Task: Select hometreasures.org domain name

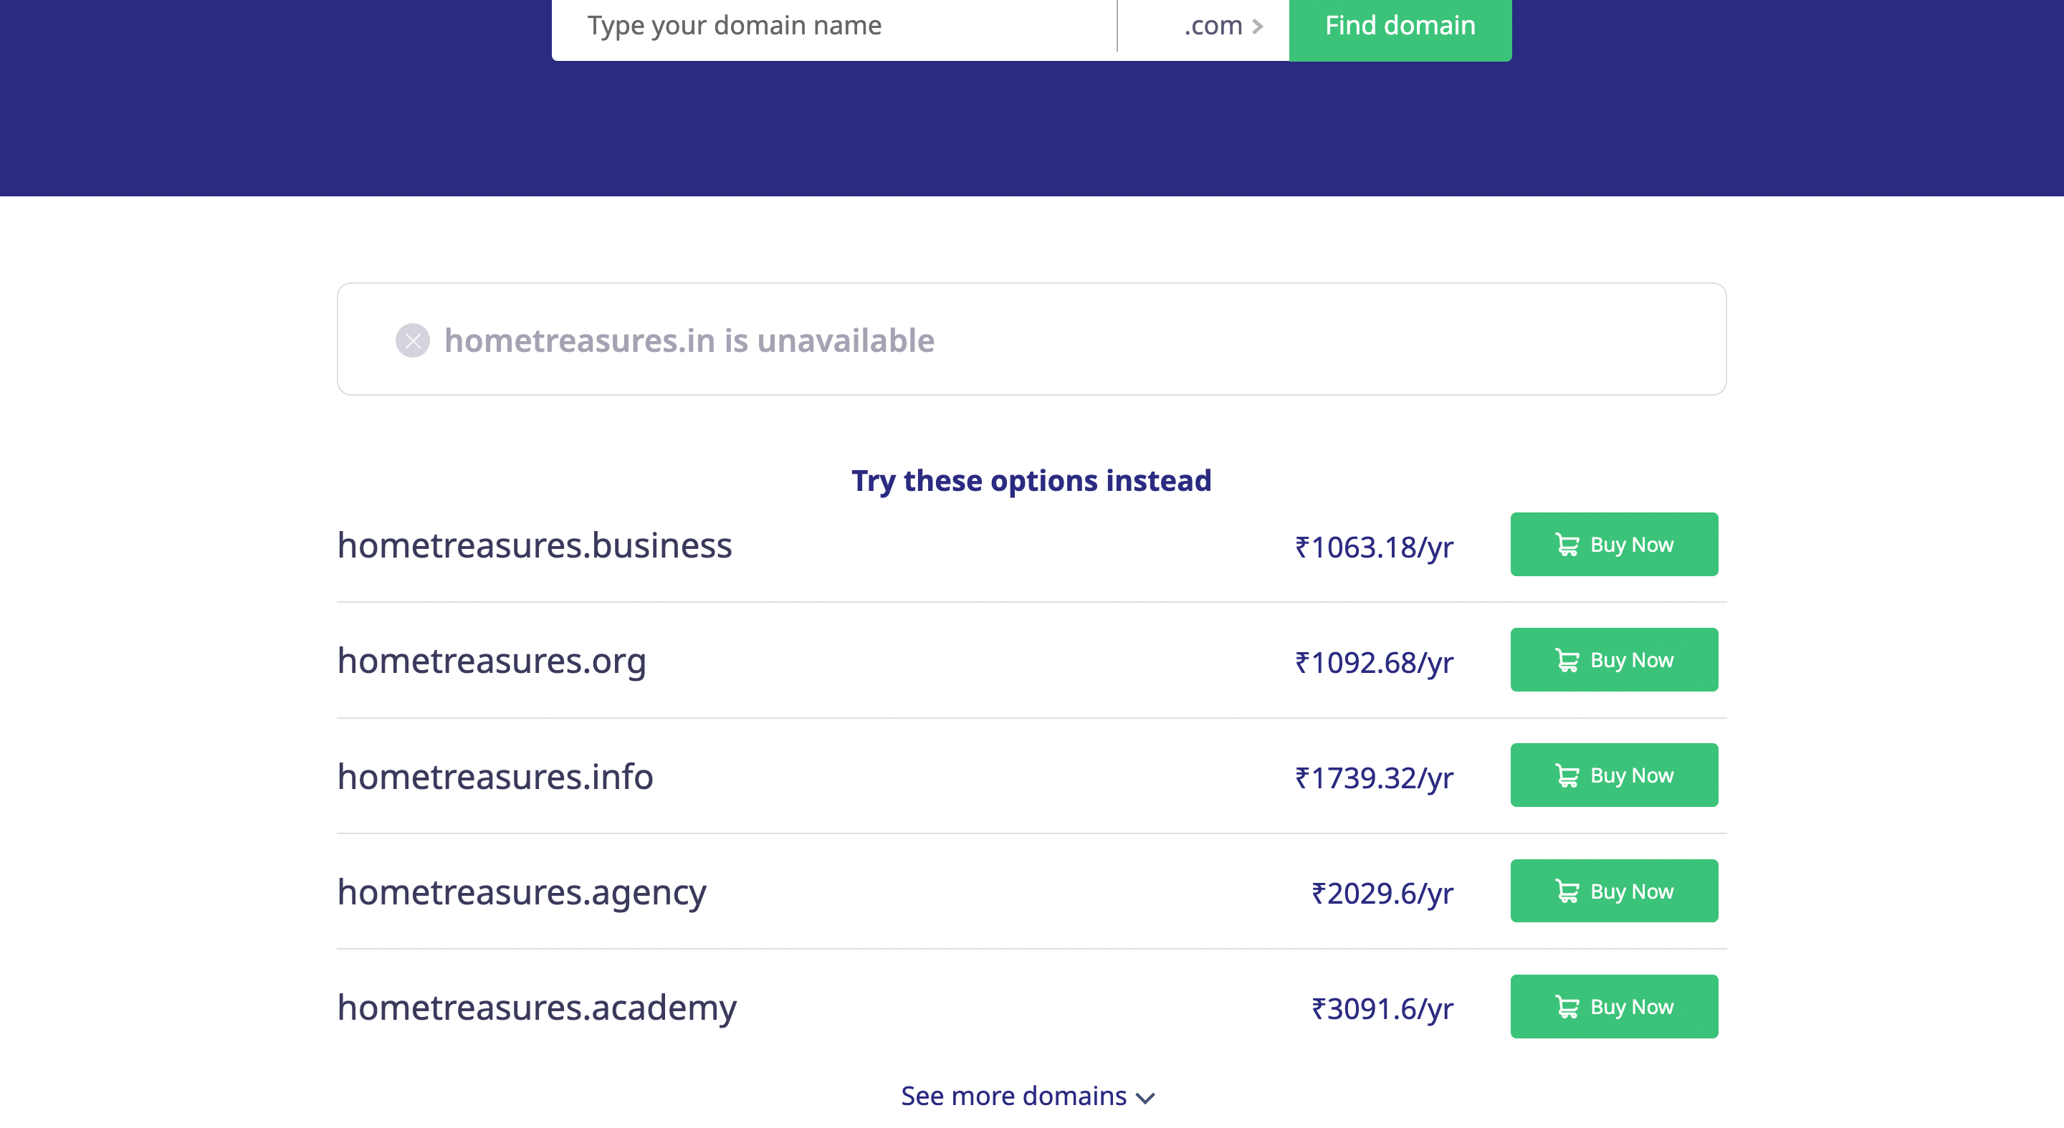Action: pyautogui.click(x=491, y=660)
